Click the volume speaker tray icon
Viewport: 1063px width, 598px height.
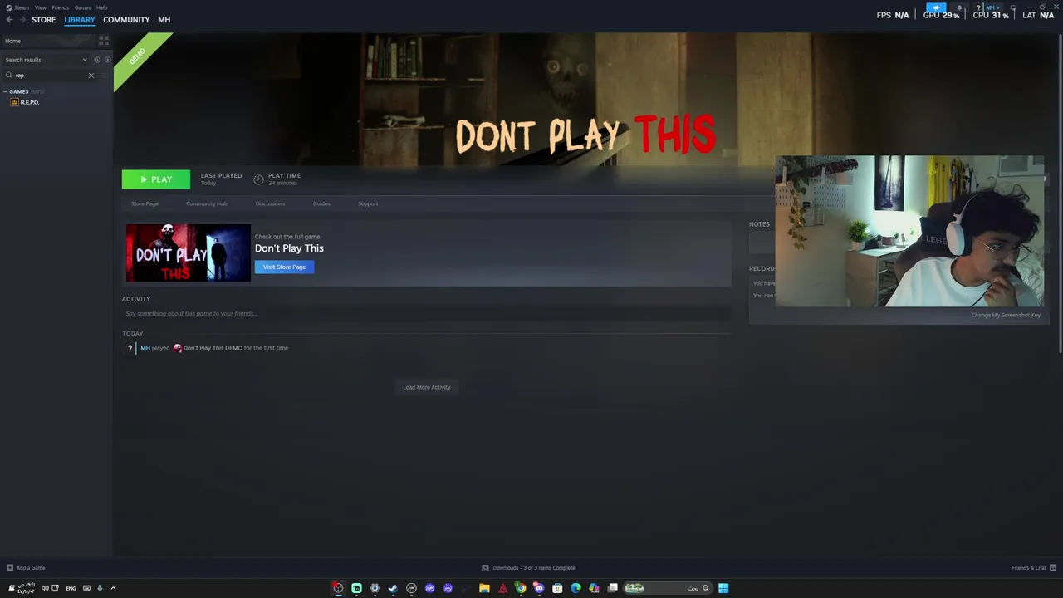(45, 588)
